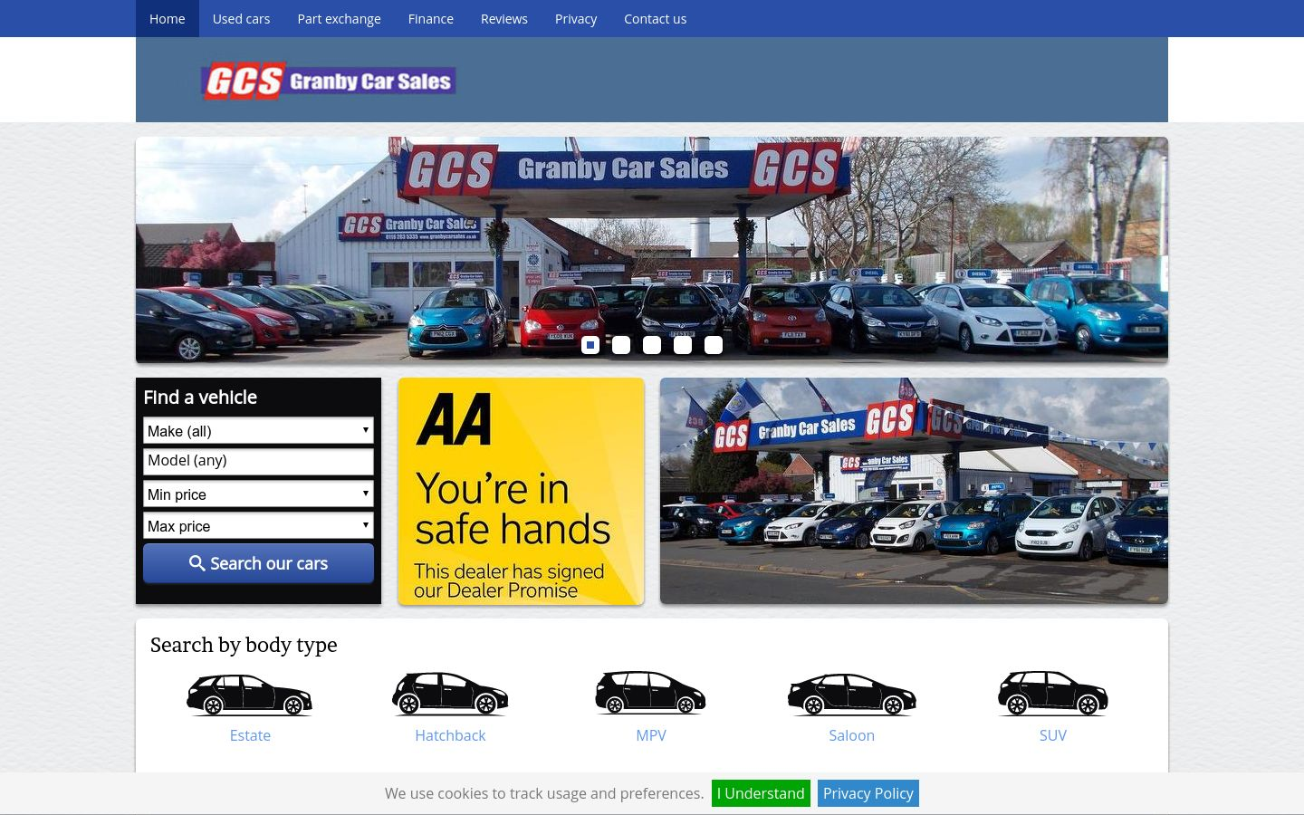
Task: Click the Saloon car silhouette icon
Action: pos(851,695)
